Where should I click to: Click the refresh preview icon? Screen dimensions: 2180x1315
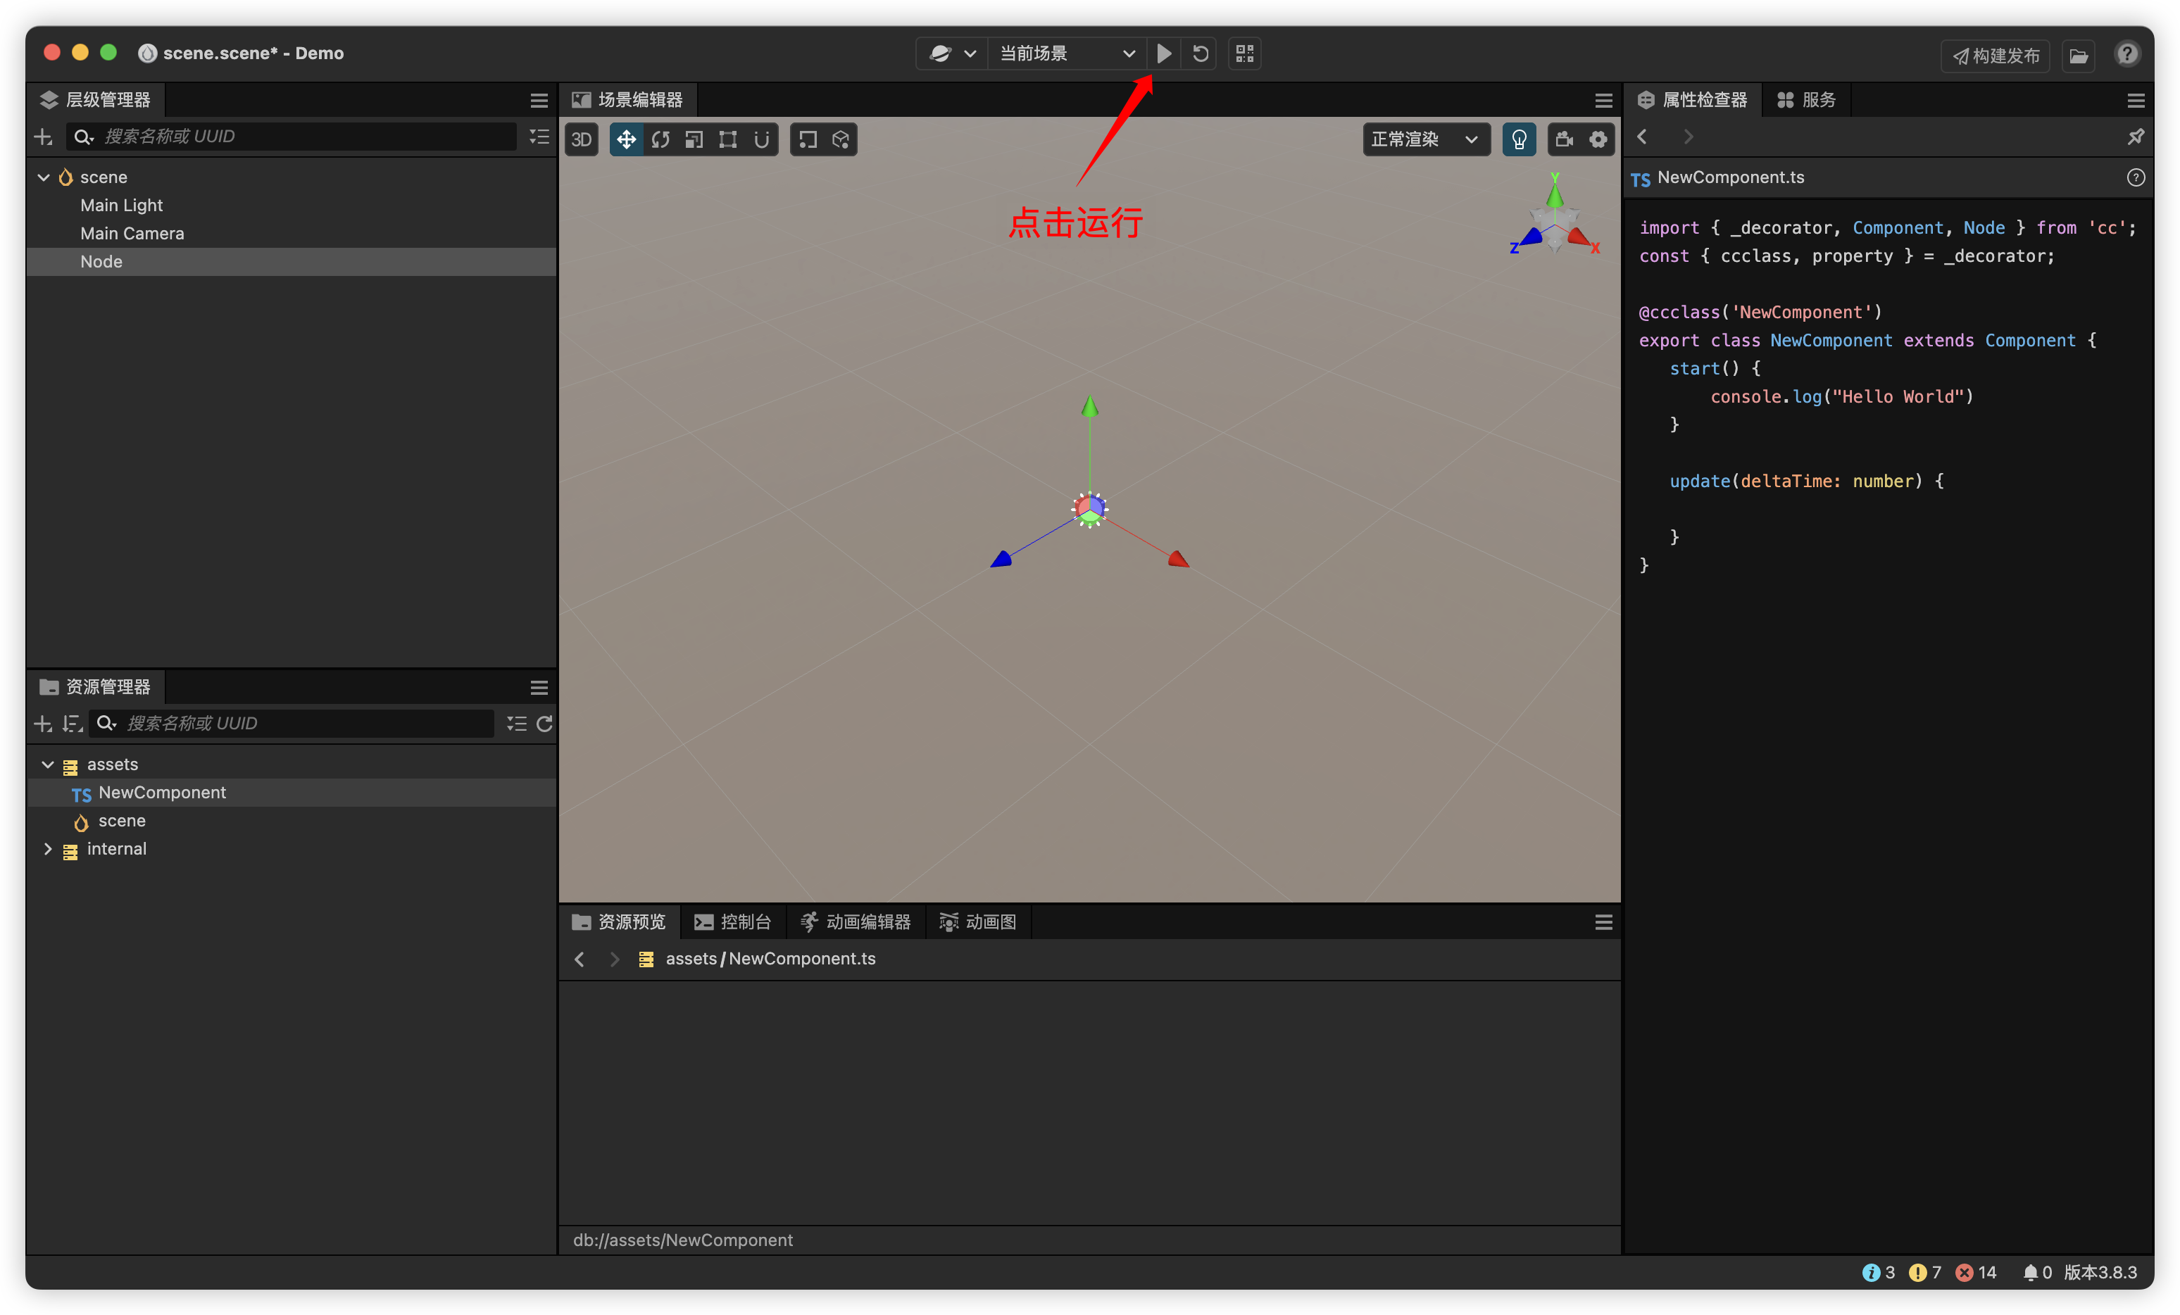[x=1200, y=54]
